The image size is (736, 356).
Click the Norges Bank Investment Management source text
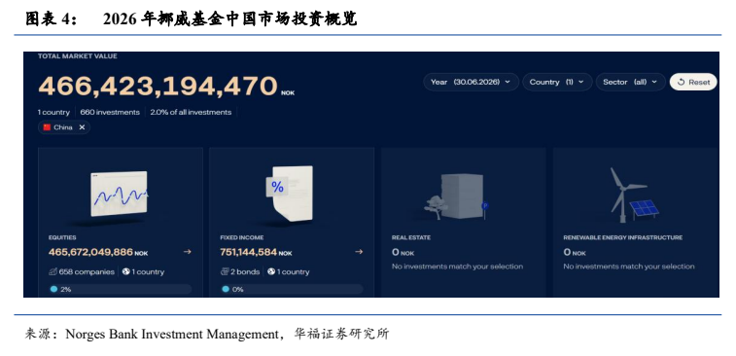click(x=172, y=335)
